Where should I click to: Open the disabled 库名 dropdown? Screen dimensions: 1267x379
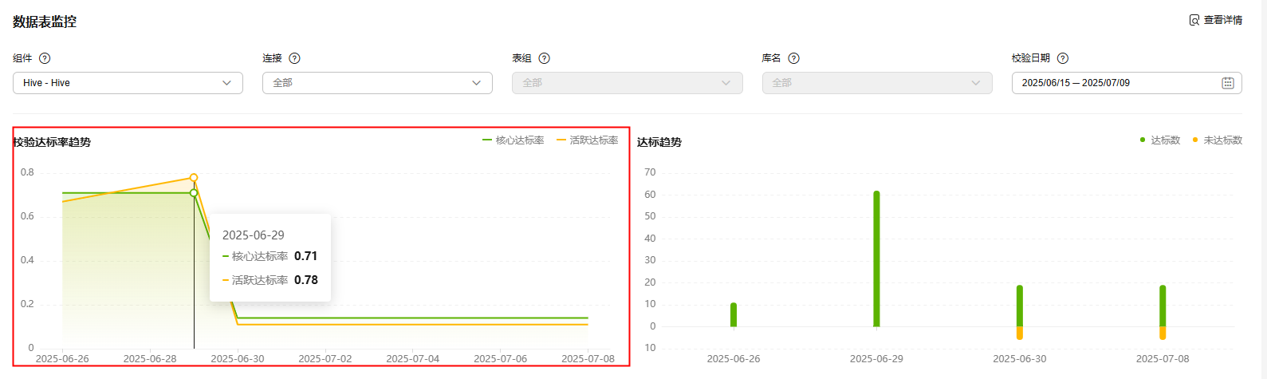[877, 83]
